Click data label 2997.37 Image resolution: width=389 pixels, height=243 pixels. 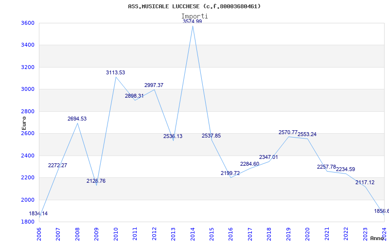(x=154, y=86)
